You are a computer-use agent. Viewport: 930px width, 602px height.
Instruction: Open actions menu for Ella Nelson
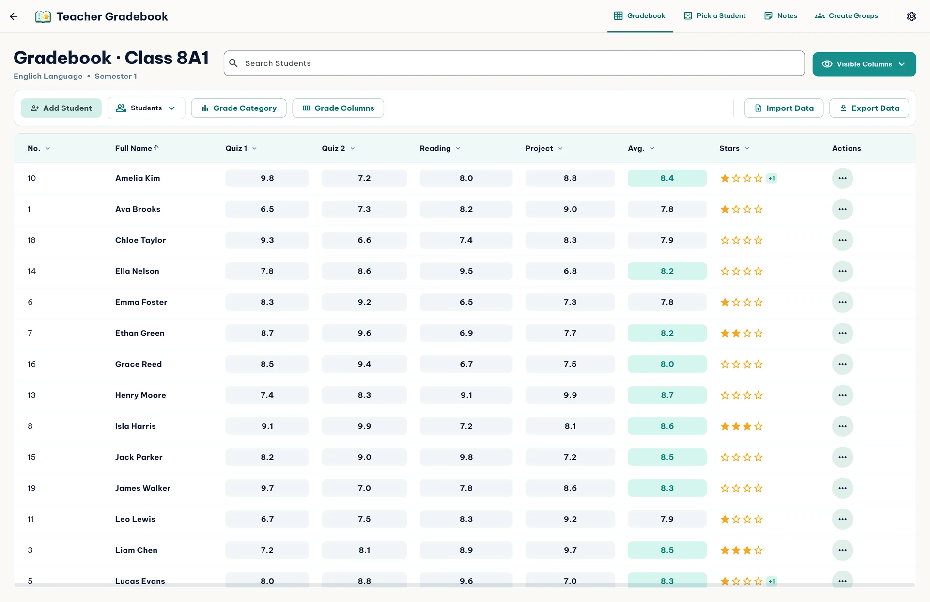point(842,271)
